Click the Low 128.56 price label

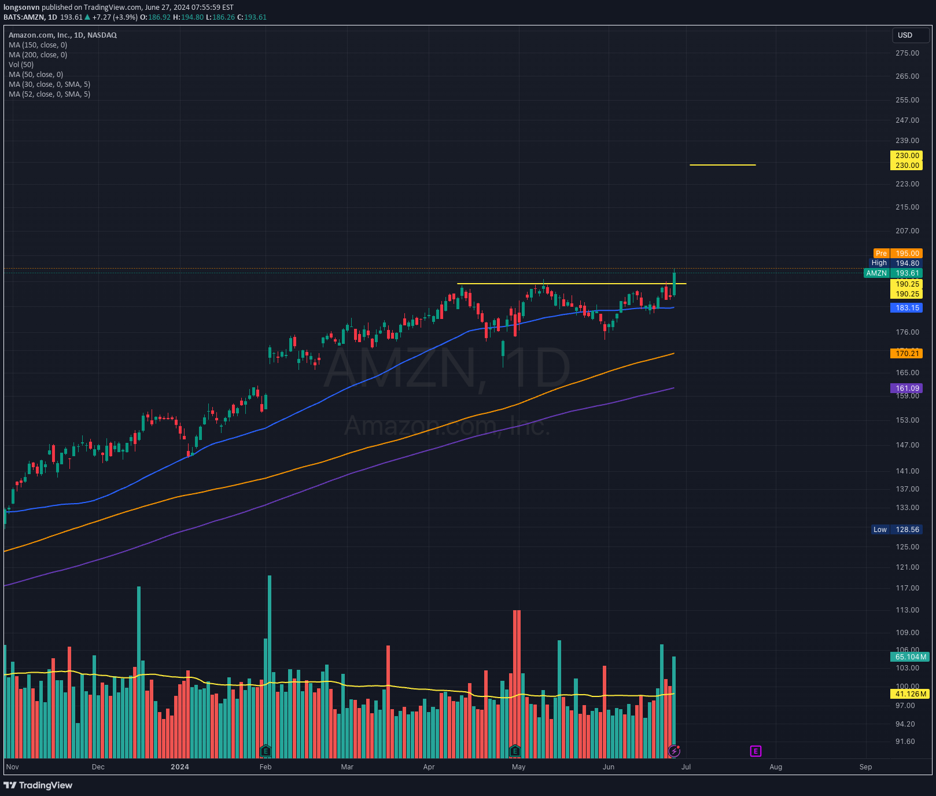[897, 530]
